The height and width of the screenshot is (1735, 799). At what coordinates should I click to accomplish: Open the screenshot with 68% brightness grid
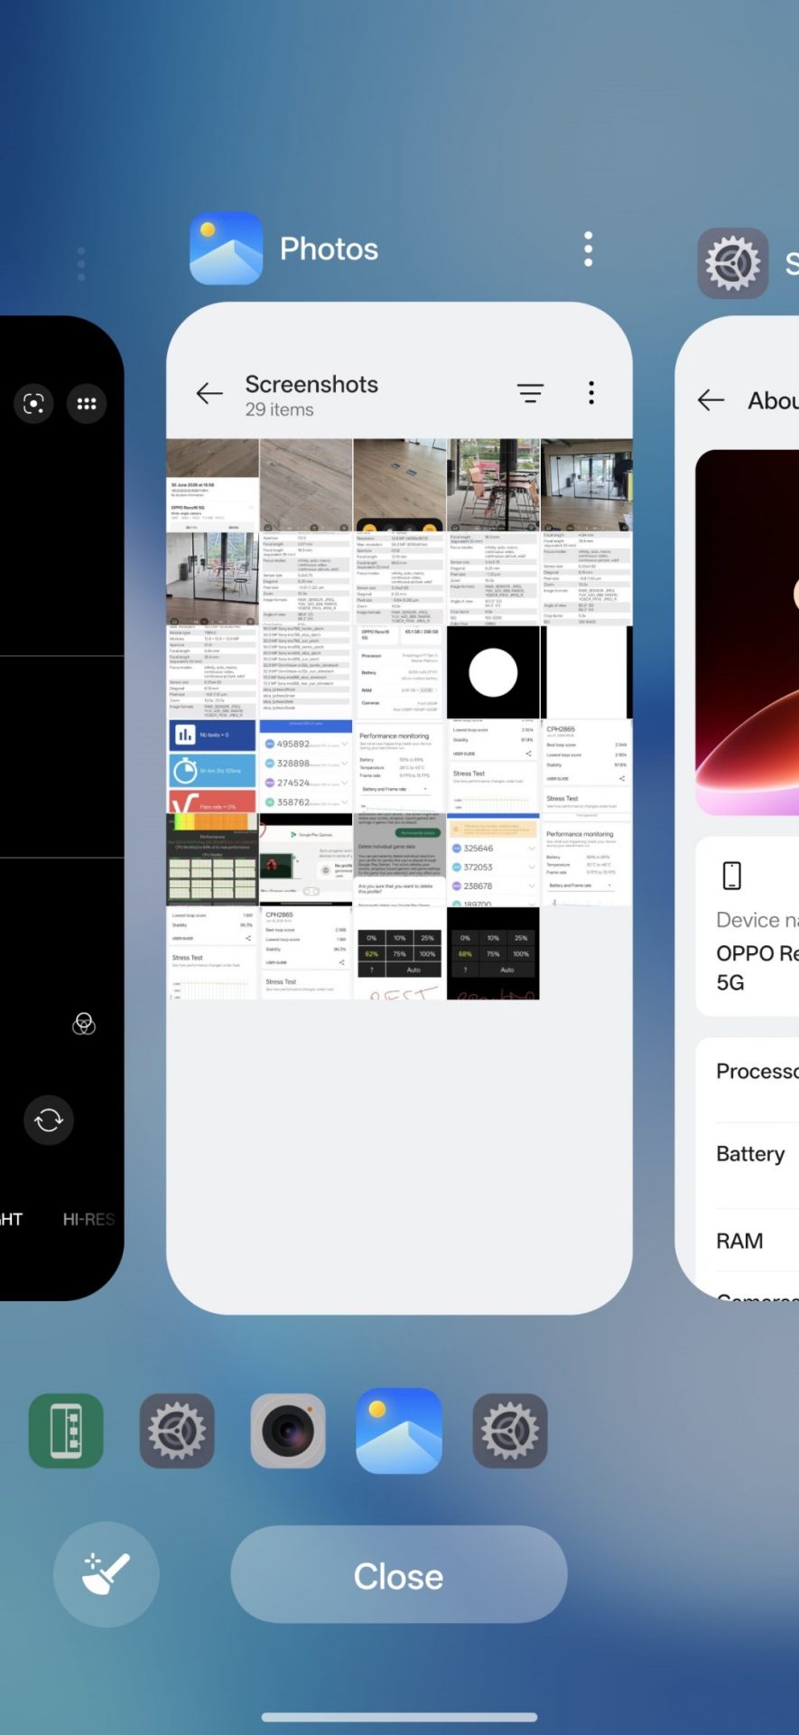(493, 953)
